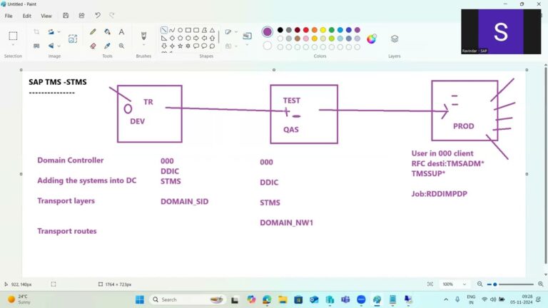Select the Color picker eyedropper tool

[x=107, y=46]
